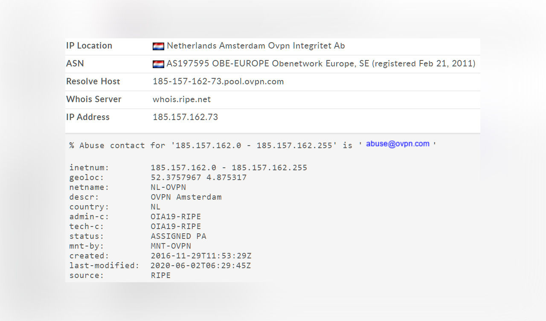Image resolution: width=546 pixels, height=321 pixels.
Task: Select the source value RIPE
Action: click(161, 275)
